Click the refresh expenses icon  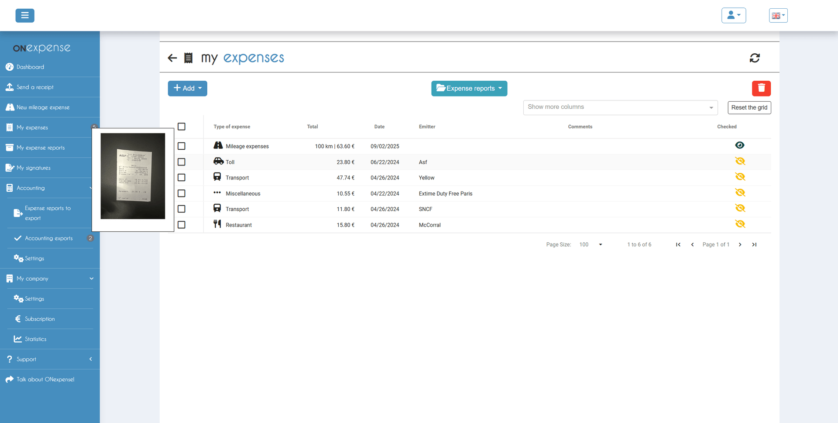point(755,58)
